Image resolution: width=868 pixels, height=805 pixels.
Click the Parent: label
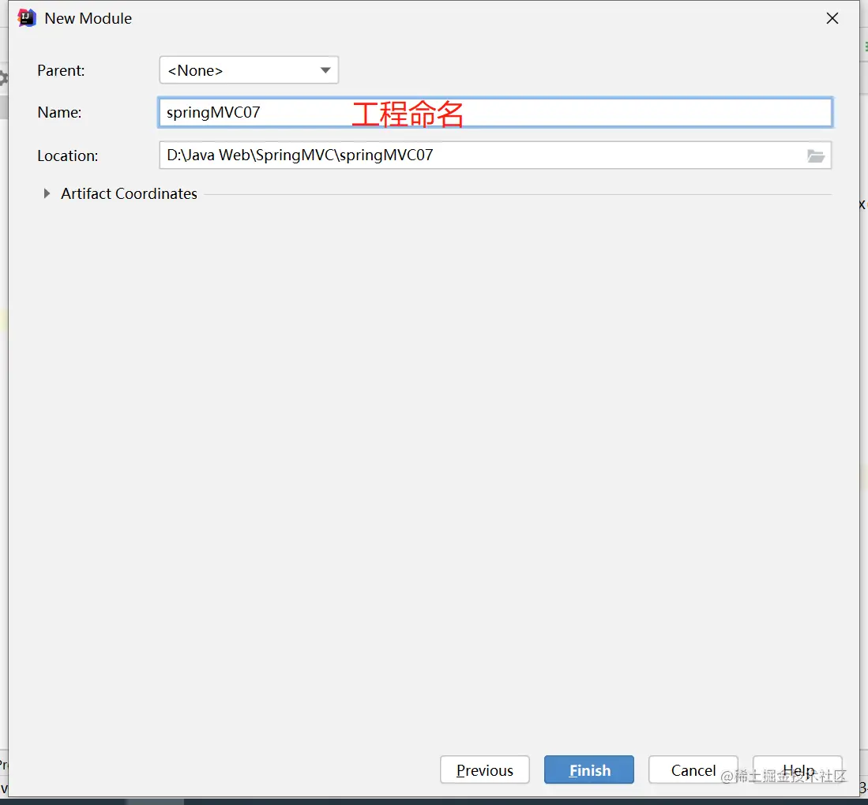[61, 71]
